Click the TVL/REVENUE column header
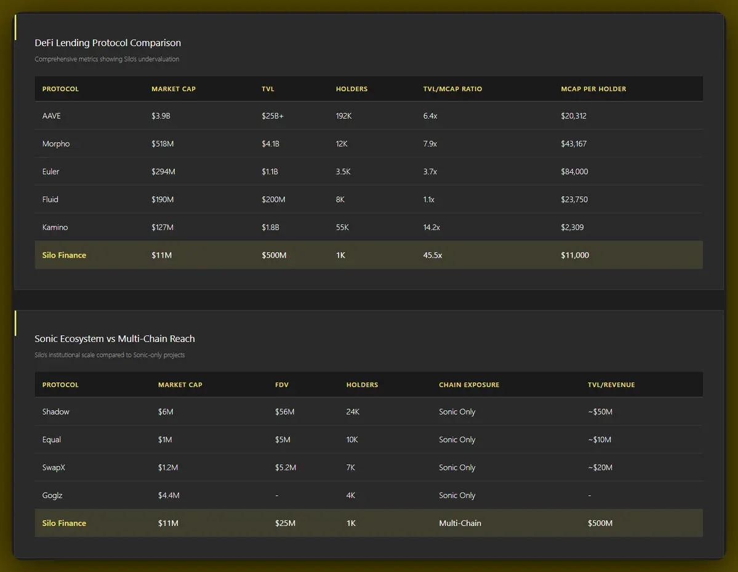The width and height of the screenshot is (738, 572). (x=611, y=385)
